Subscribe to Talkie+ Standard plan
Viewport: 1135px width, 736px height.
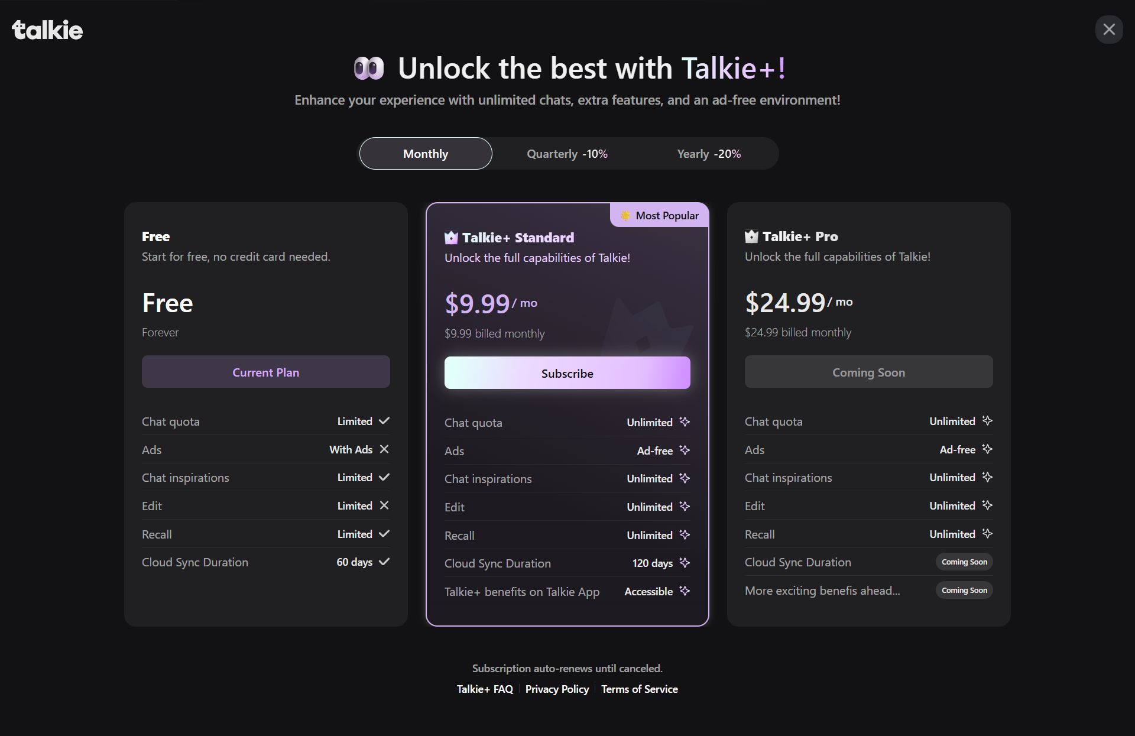(x=567, y=373)
